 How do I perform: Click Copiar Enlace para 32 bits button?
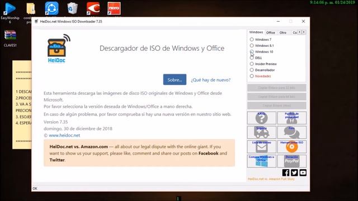pos(276,88)
